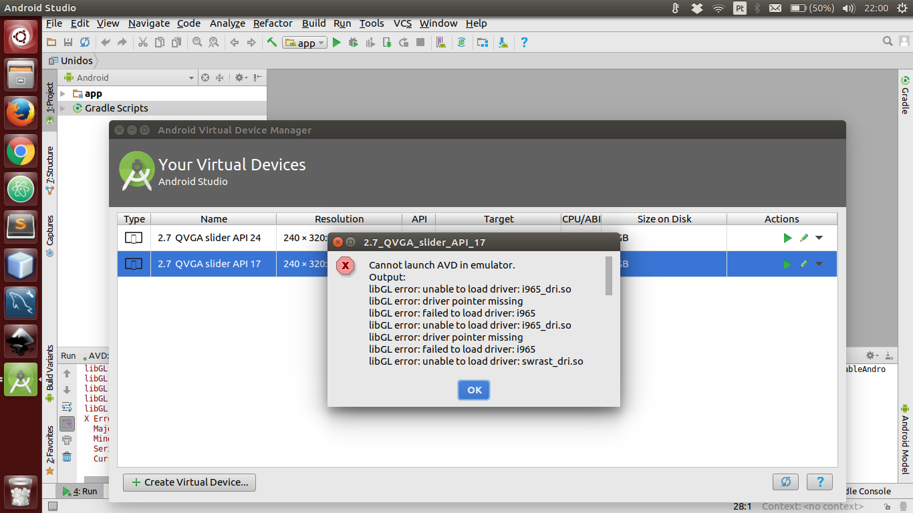
Task: Open AVD Manager from the toolbar
Action: pyautogui.click(x=441, y=42)
